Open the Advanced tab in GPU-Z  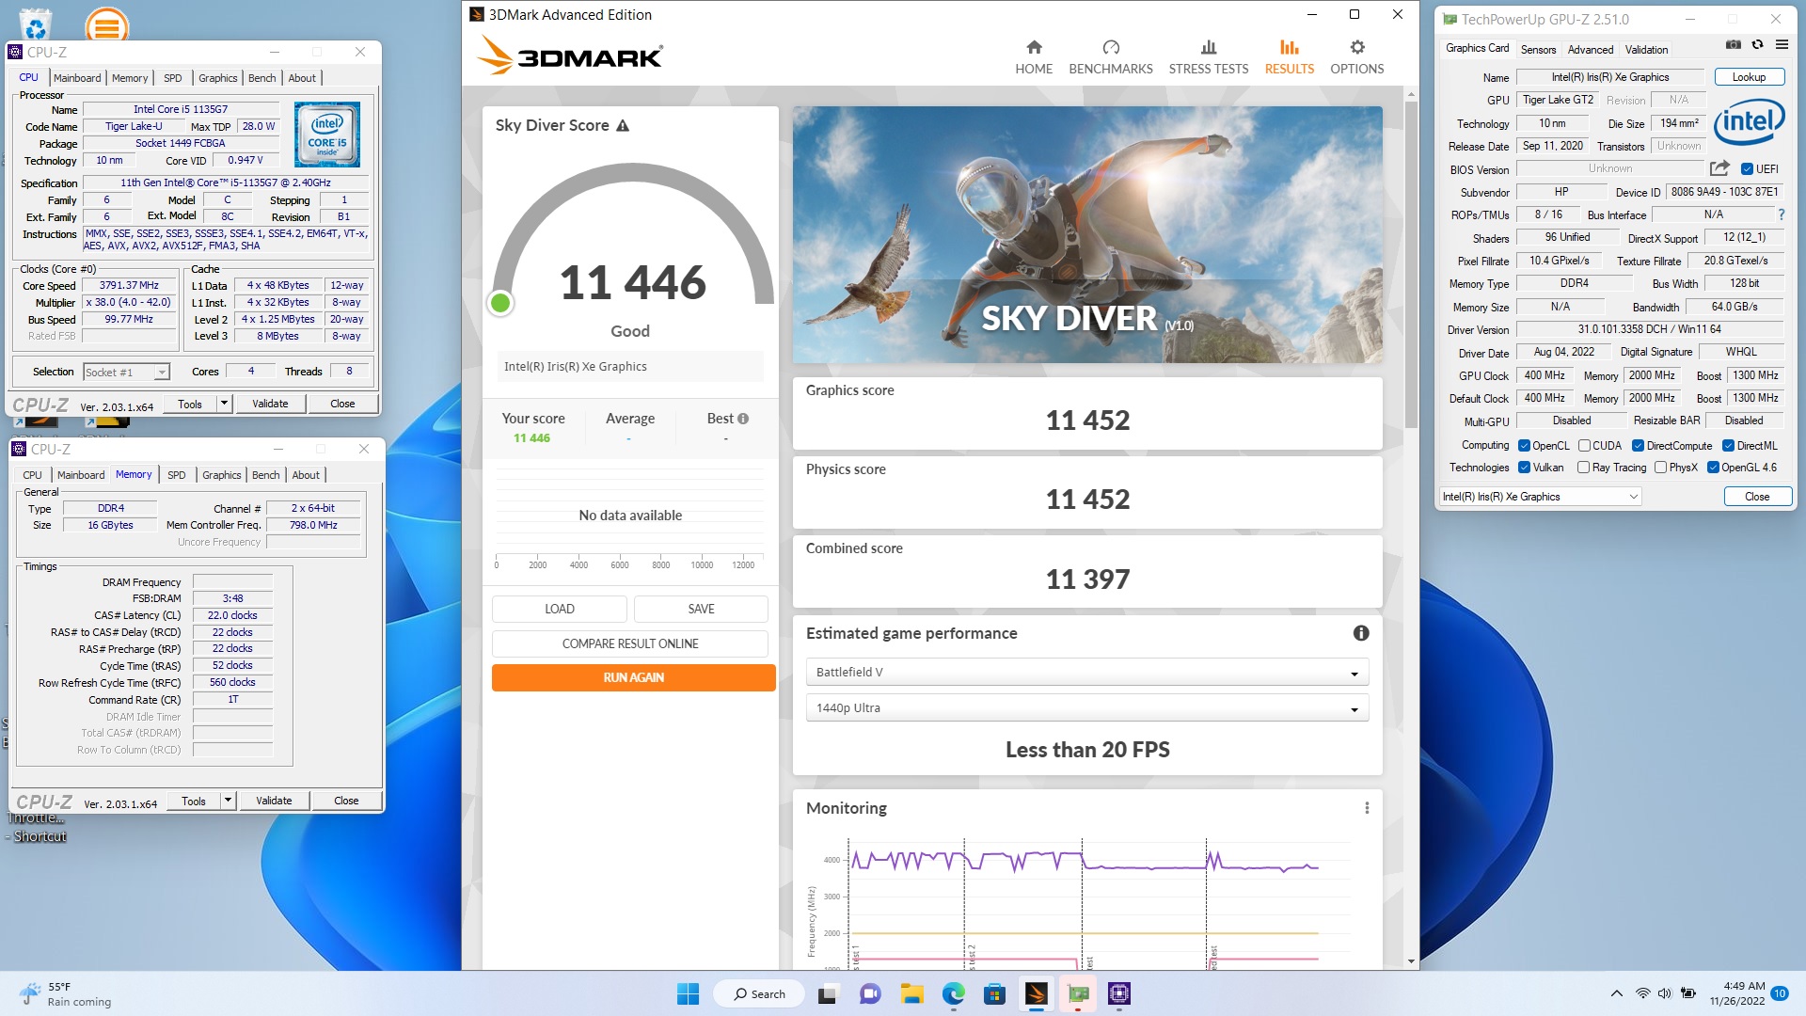click(x=1591, y=50)
